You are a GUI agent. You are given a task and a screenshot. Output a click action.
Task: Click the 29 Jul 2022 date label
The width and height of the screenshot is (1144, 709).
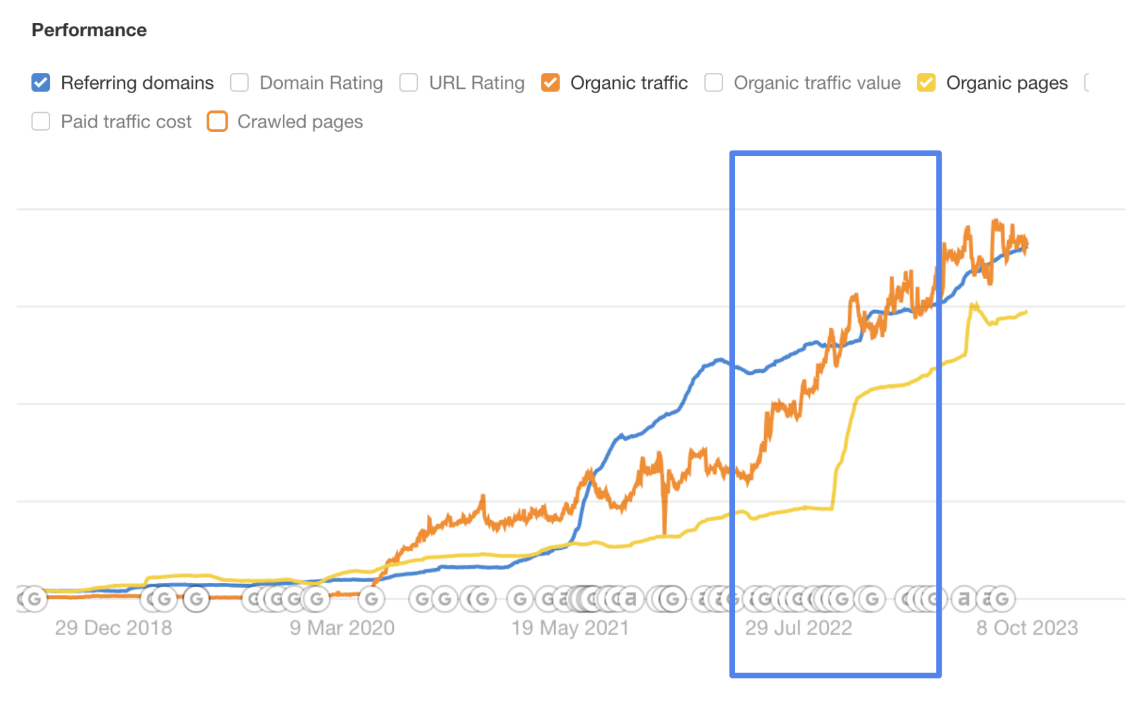pos(798,628)
